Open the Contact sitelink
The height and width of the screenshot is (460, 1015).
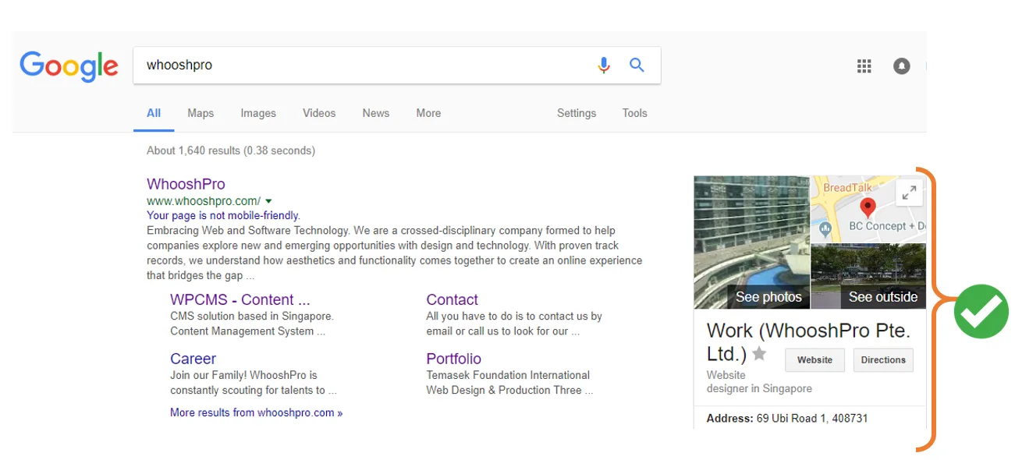coord(452,299)
